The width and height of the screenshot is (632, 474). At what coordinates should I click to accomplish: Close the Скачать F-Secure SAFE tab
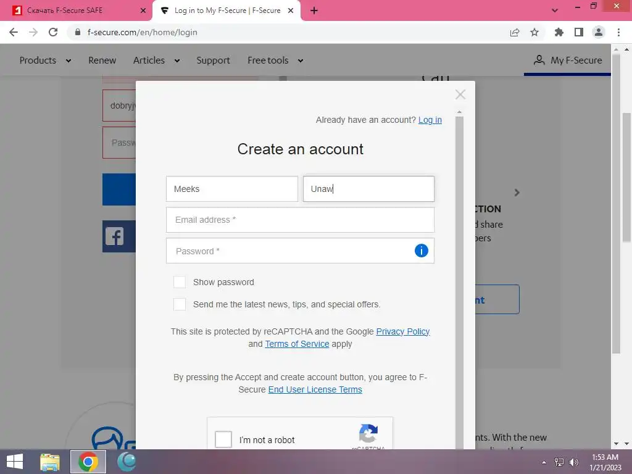coord(143,10)
